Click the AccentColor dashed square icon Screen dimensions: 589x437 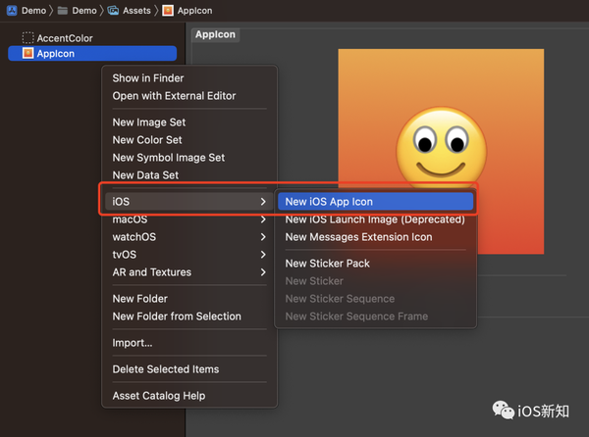(x=27, y=38)
